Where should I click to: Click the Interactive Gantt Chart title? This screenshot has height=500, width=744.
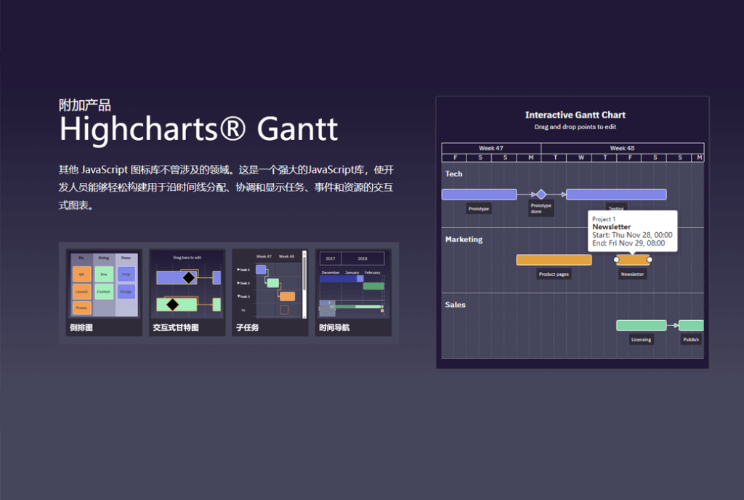point(575,115)
